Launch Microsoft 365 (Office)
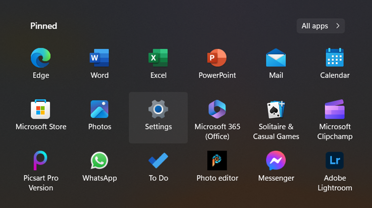This screenshot has width=372, height=208. (x=217, y=109)
